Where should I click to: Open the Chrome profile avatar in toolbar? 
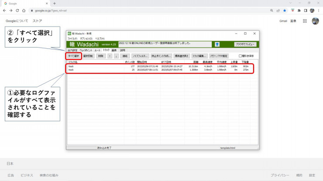click(312, 10)
